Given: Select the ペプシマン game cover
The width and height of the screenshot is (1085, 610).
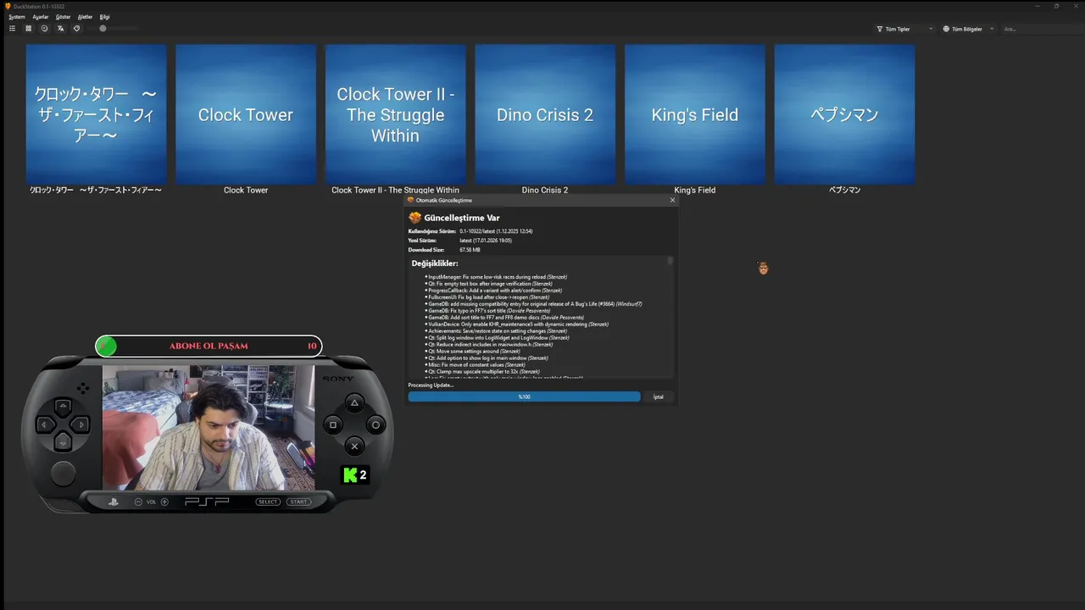Looking at the screenshot, I should pyautogui.click(x=844, y=114).
